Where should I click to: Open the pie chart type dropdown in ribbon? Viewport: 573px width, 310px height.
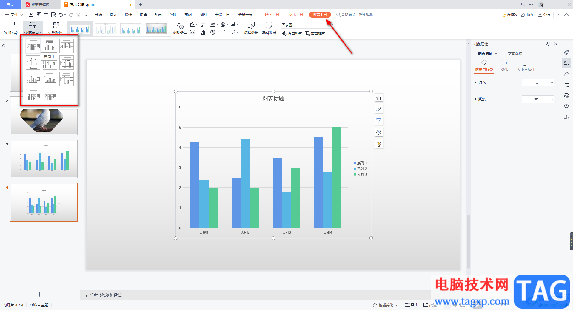point(214,32)
